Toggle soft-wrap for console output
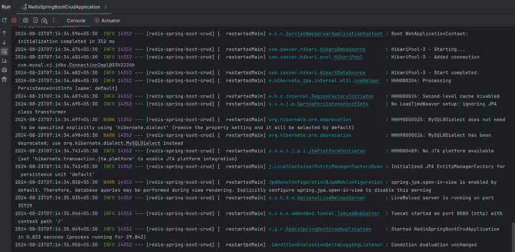The width and height of the screenshot is (515, 252). (x=4, y=51)
